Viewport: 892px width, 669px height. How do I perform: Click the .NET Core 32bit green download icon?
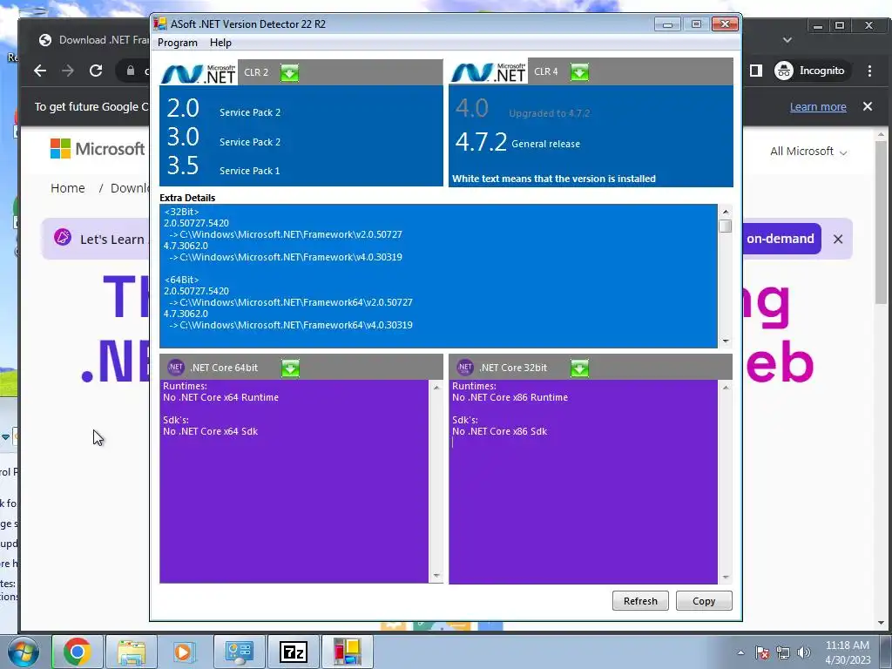(x=579, y=368)
